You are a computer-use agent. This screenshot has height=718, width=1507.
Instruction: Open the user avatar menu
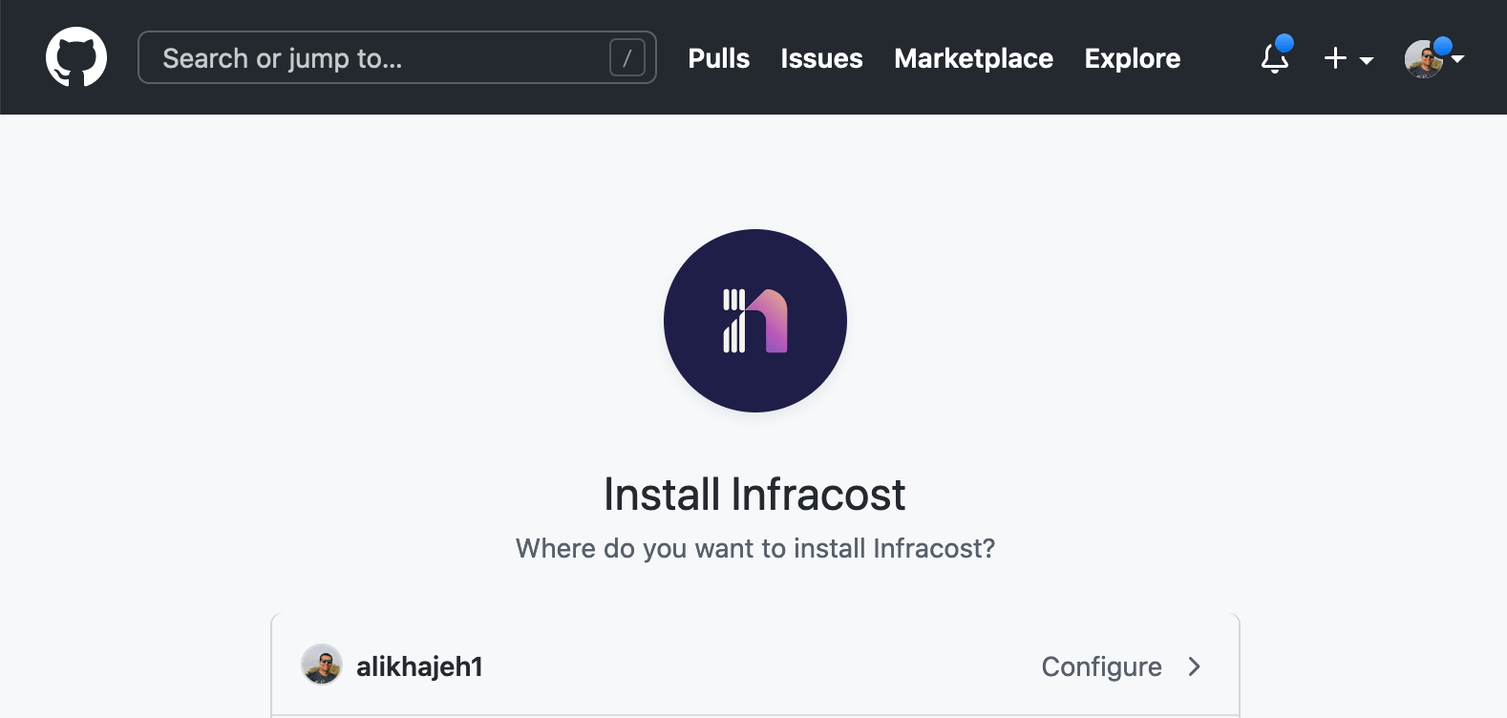(x=1423, y=58)
